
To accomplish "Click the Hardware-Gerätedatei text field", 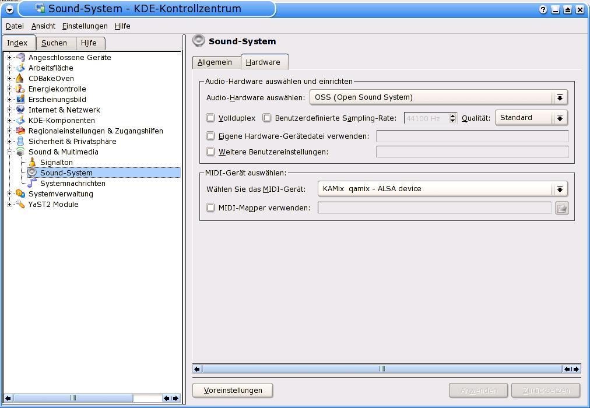I will pos(472,136).
